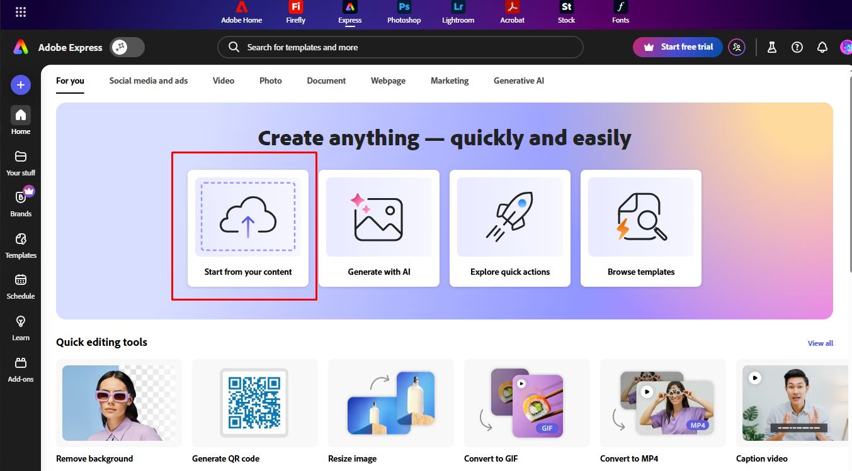
Task: Toggle the AI sparkle switch
Action: tap(127, 47)
